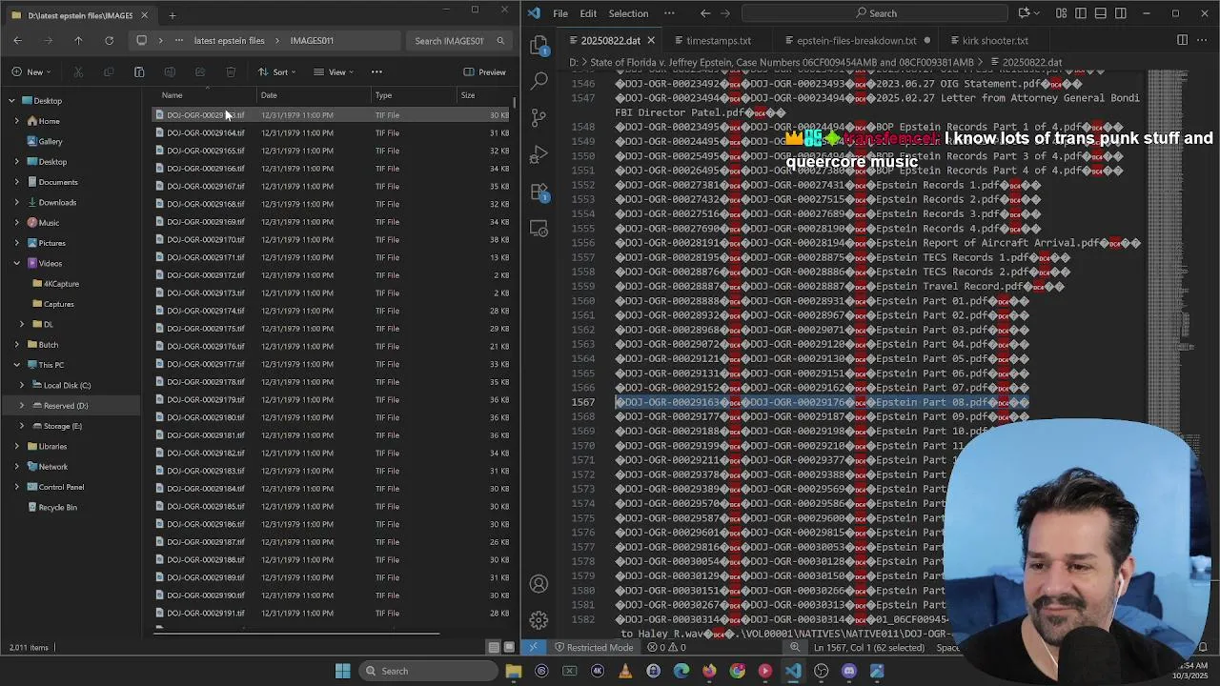Screen dimensions: 1220x686
Task: Open Firefox icon on taskbar
Action: 709,671
